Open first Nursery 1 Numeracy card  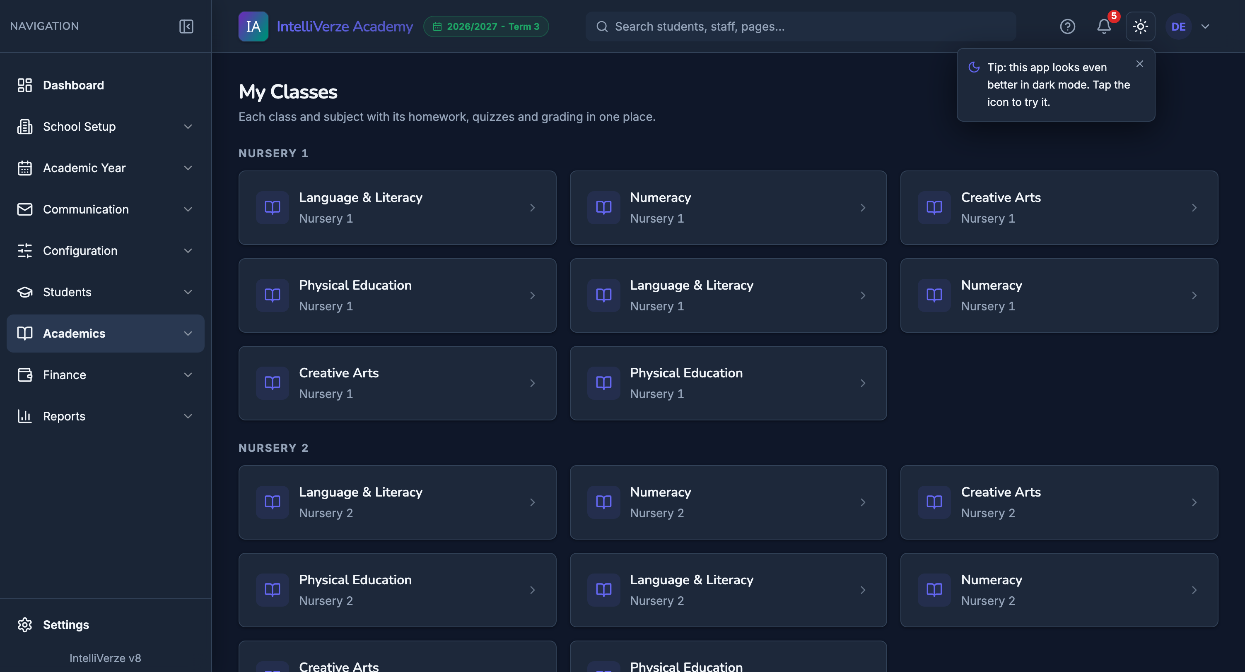coord(728,208)
